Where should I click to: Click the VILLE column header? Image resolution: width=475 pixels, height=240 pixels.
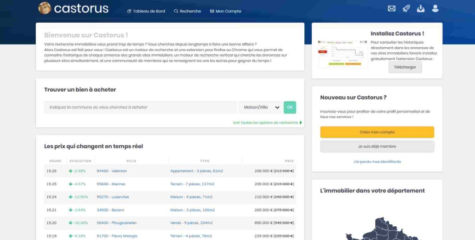131,161
